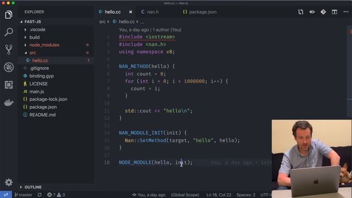The width and height of the screenshot is (352, 198).
Task: Open the LICENSE file
Action: [x=38, y=84]
